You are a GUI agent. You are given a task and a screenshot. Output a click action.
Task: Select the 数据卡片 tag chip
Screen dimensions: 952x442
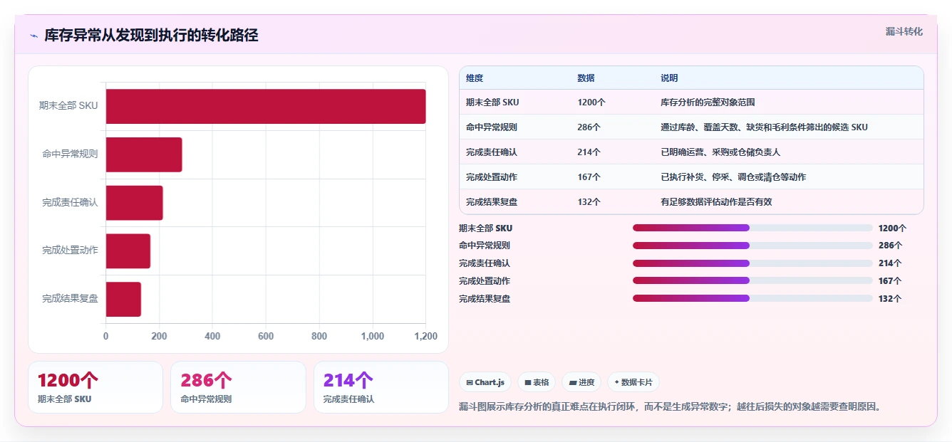point(633,382)
